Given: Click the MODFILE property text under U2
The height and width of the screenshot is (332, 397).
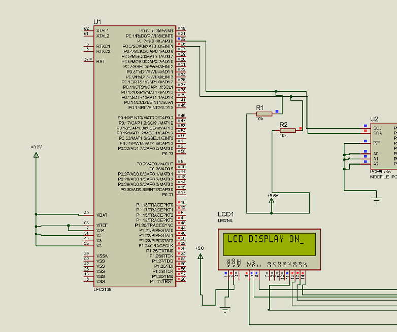Looking at the screenshot, I should [x=383, y=177].
